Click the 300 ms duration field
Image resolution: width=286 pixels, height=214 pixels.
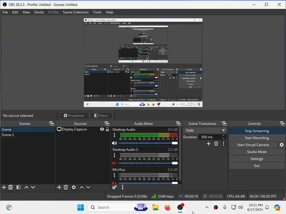pos(210,137)
